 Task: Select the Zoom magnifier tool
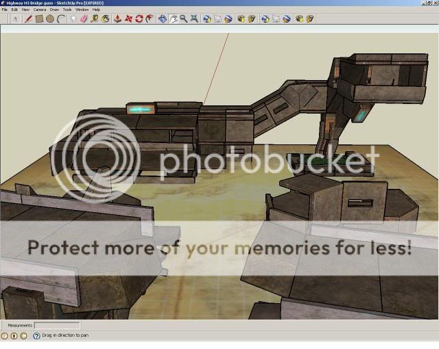pyautogui.click(x=183, y=19)
